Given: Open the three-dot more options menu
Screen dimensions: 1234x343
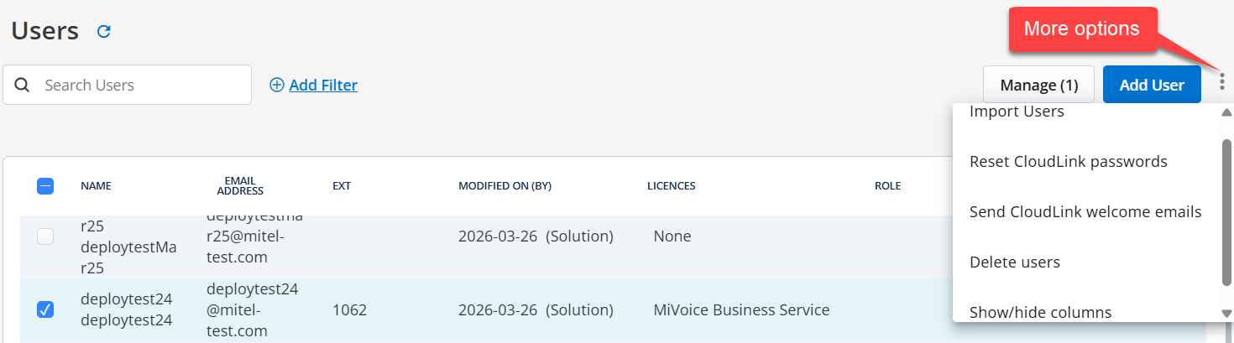Looking at the screenshot, I should tap(1222, 81).
